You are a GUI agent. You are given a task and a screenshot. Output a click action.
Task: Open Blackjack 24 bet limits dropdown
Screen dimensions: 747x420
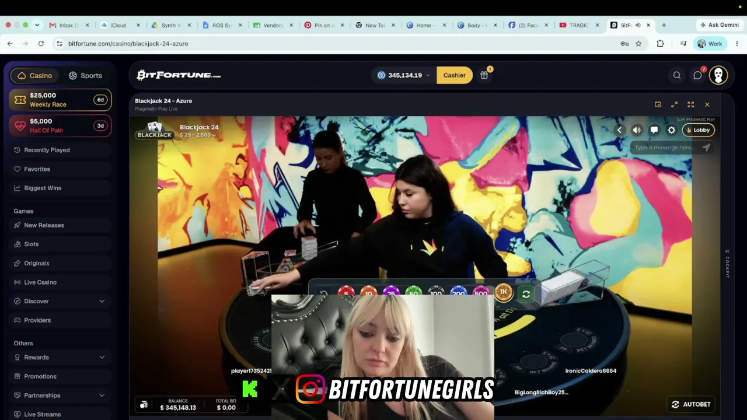coord(198,135)
